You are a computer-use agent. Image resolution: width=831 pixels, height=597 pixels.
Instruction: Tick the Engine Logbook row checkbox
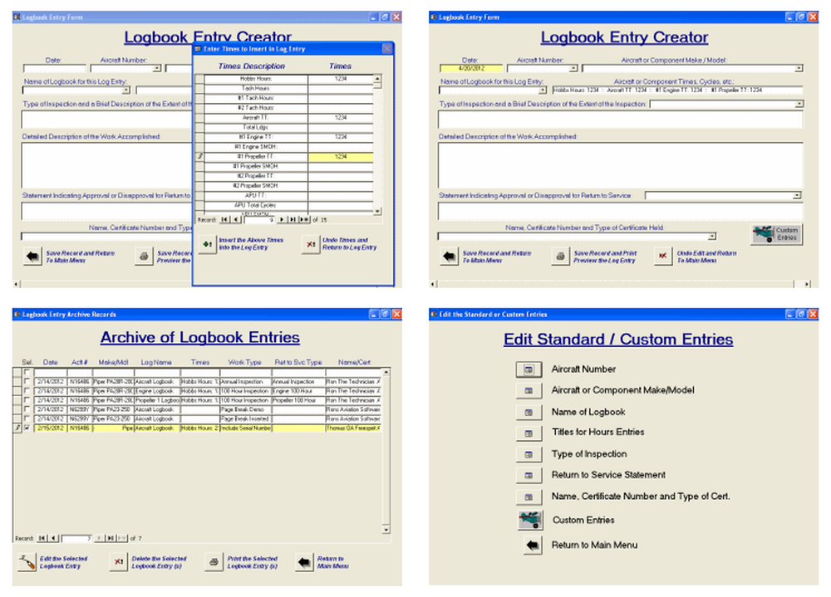27,391
